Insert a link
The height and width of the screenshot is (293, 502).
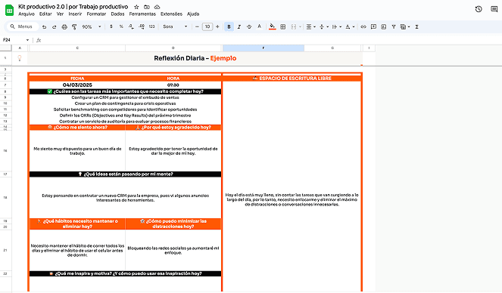(363, 27)
